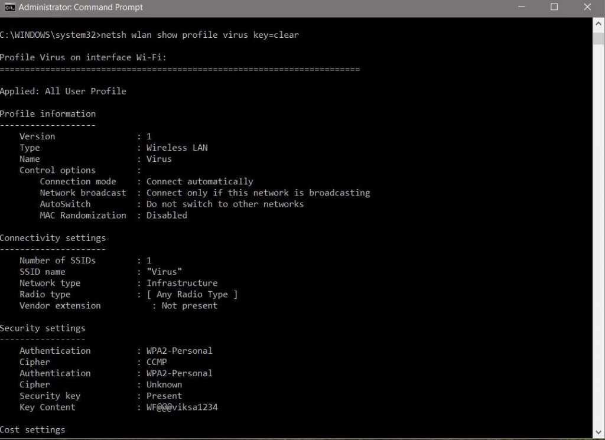The height and width of the screenshot is (440, 605).
Task: Open the Command Prompt system menu icon
Action: pos(9,8)
